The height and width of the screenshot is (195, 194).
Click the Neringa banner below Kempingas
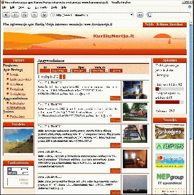[x=170, y=161]
